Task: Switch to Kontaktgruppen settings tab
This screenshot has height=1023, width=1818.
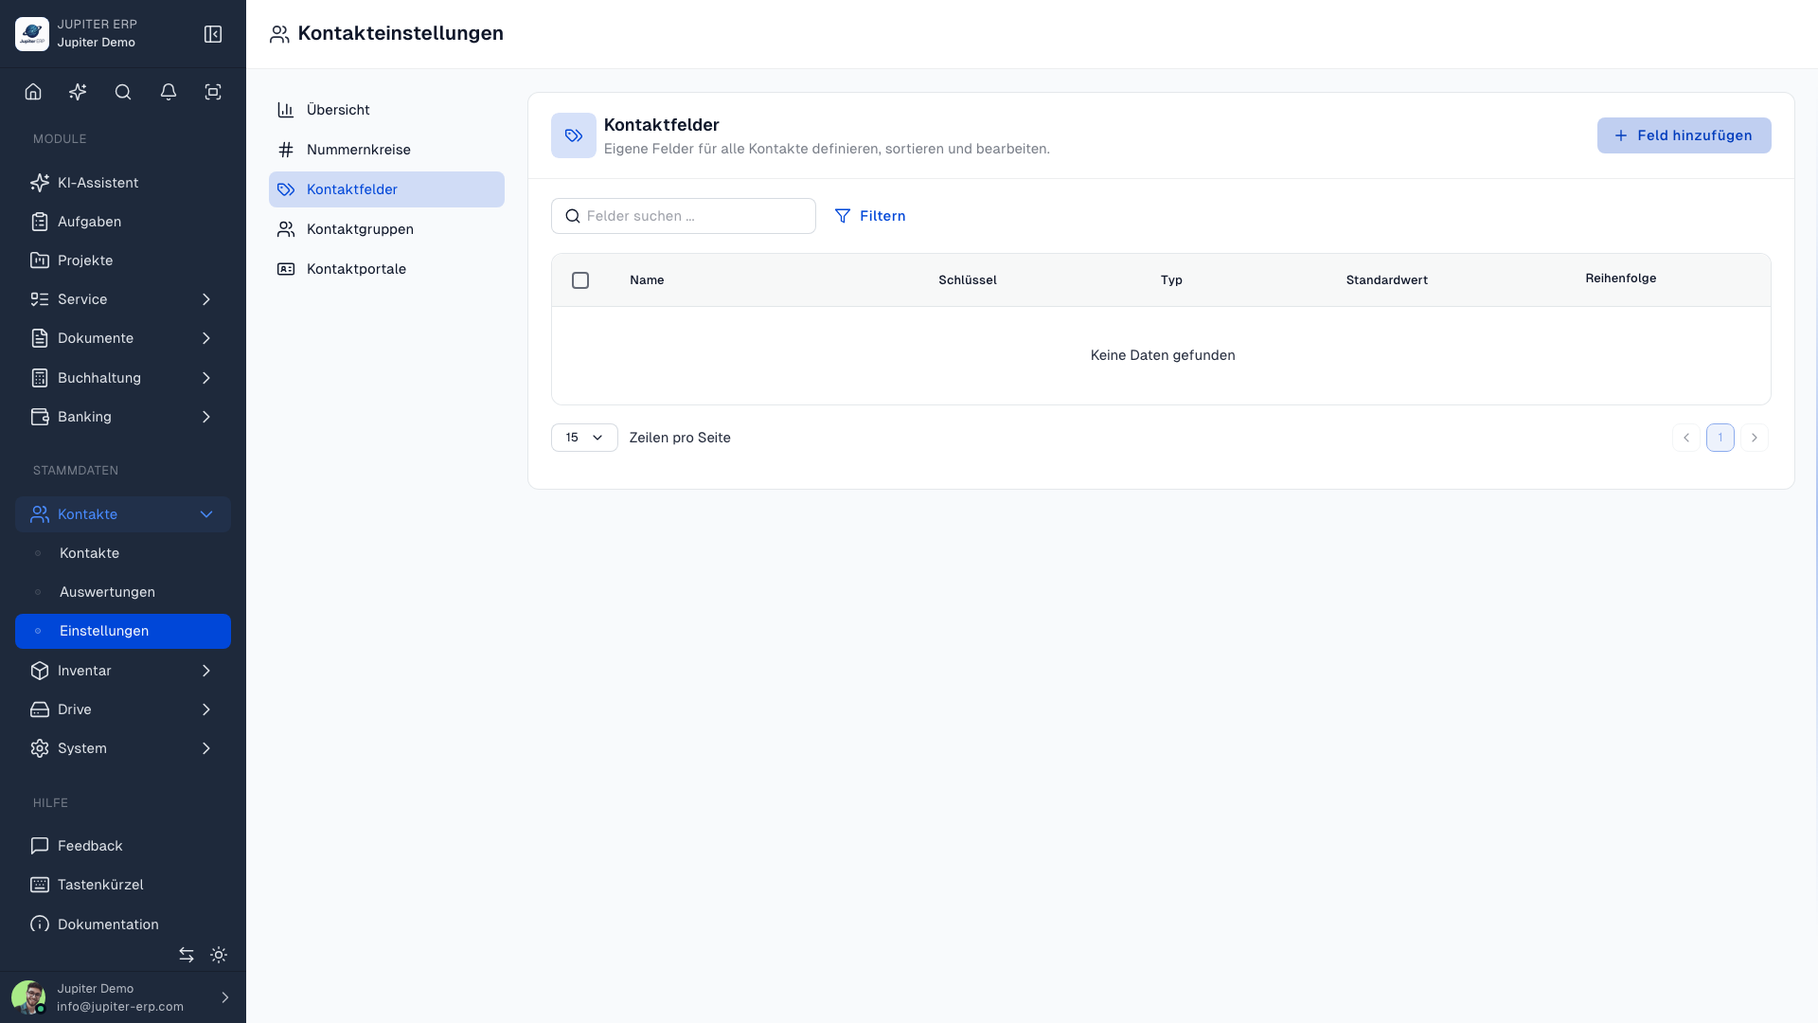Action: (386, 229)
